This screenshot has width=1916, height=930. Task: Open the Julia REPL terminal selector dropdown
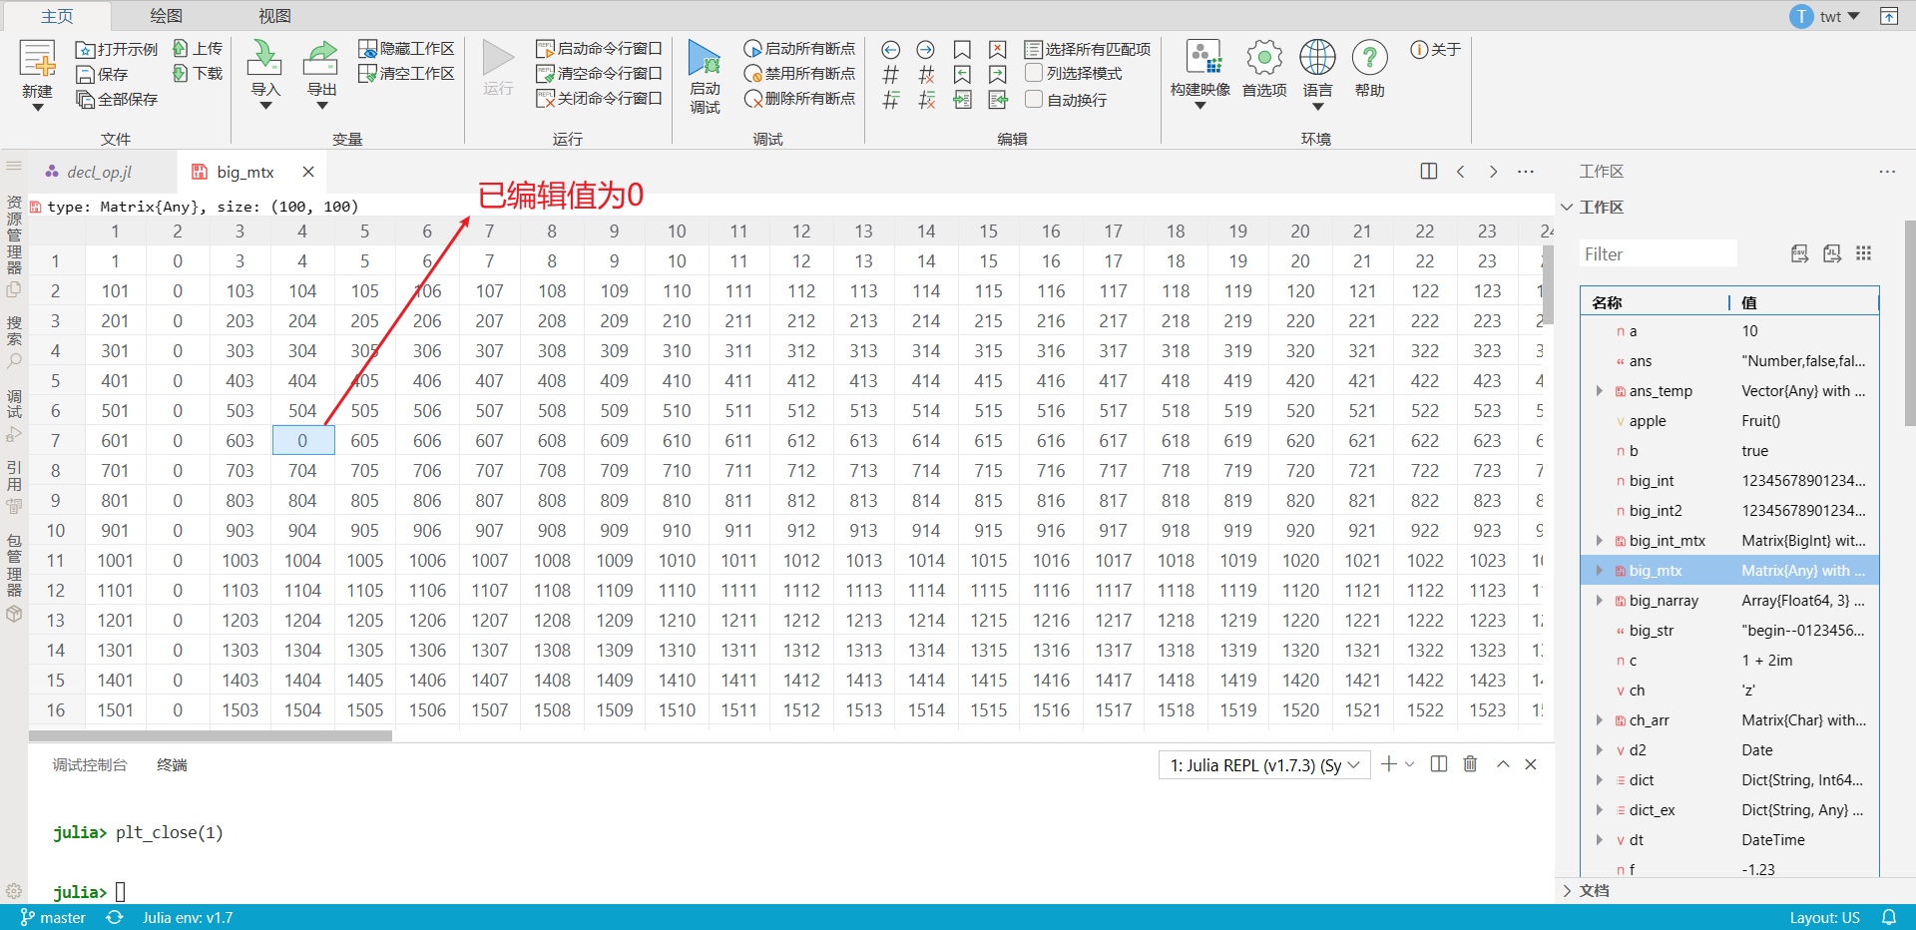[1264, 765]
